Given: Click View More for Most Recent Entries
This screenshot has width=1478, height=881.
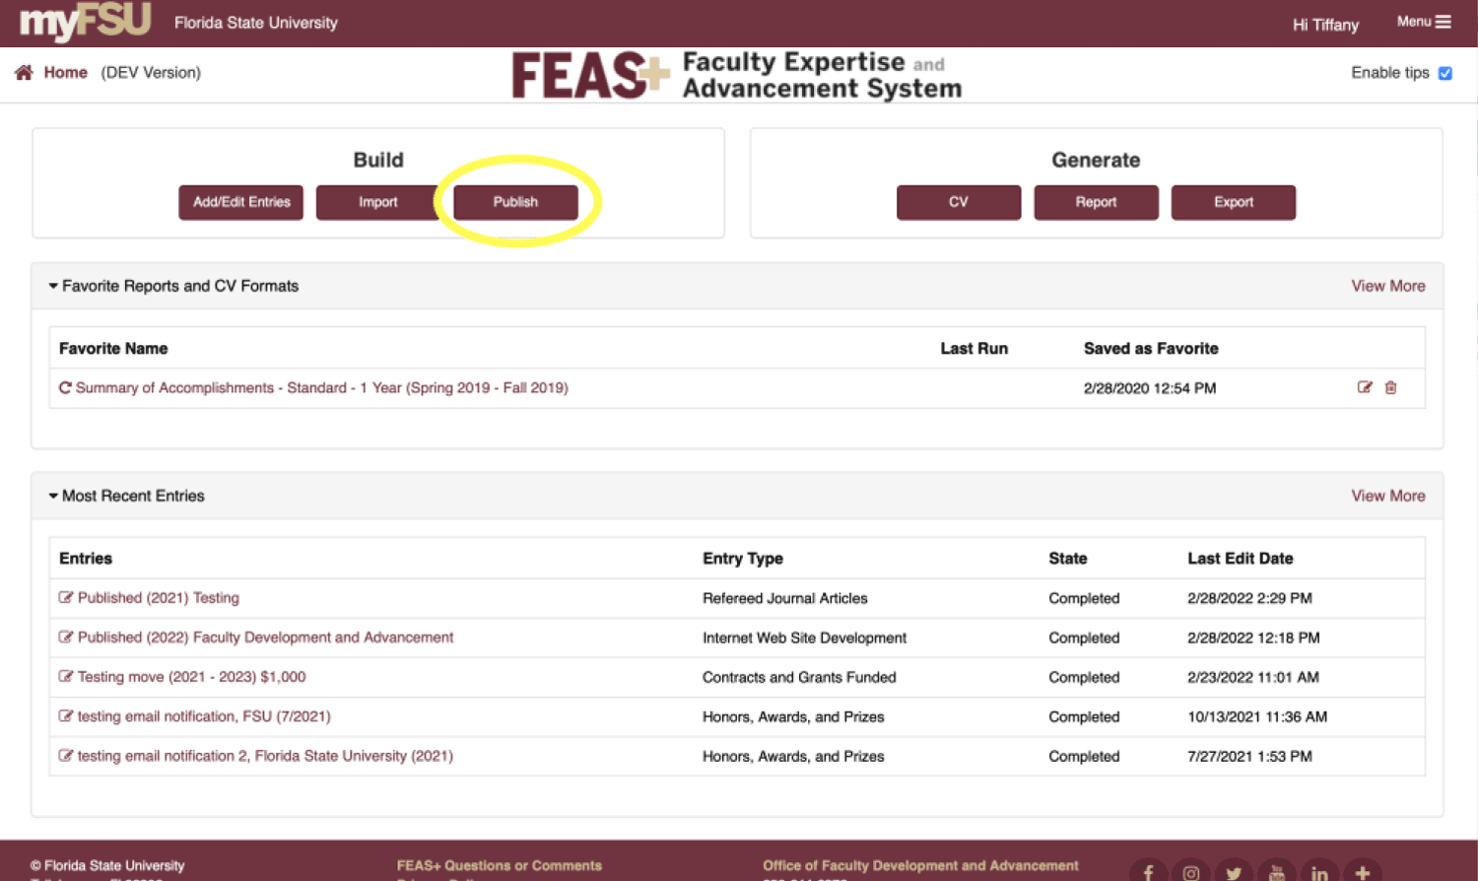Looking at the screenshot, I should pos(1387,496).
